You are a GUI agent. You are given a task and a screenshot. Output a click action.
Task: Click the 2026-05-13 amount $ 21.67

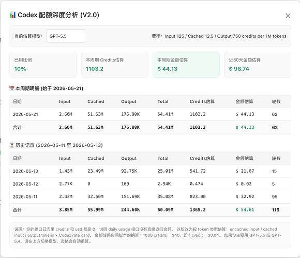pyautogui.click(x=245, y=171)
